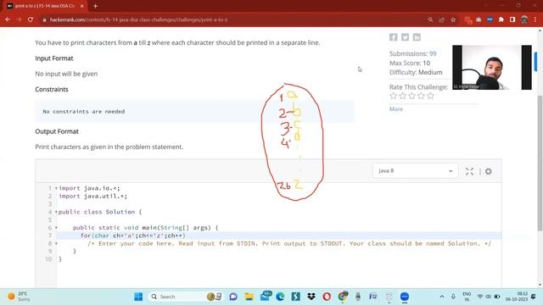This screenshot has height=305, width=543.
Task: Open the notification bell in the tray
Action: [x=534, y=297]
